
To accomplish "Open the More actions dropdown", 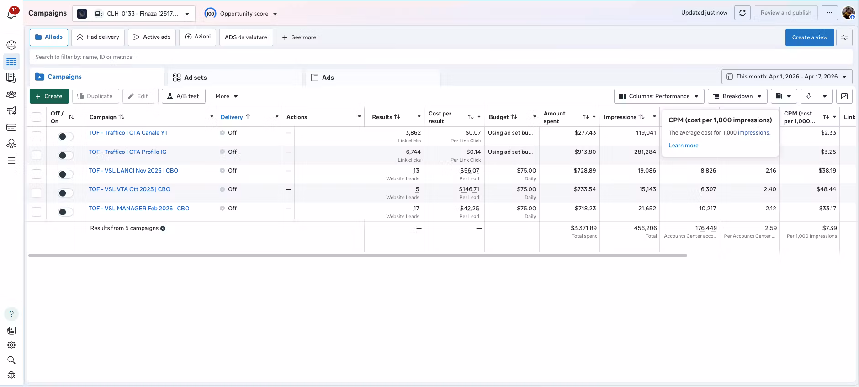I will (227, 96).
